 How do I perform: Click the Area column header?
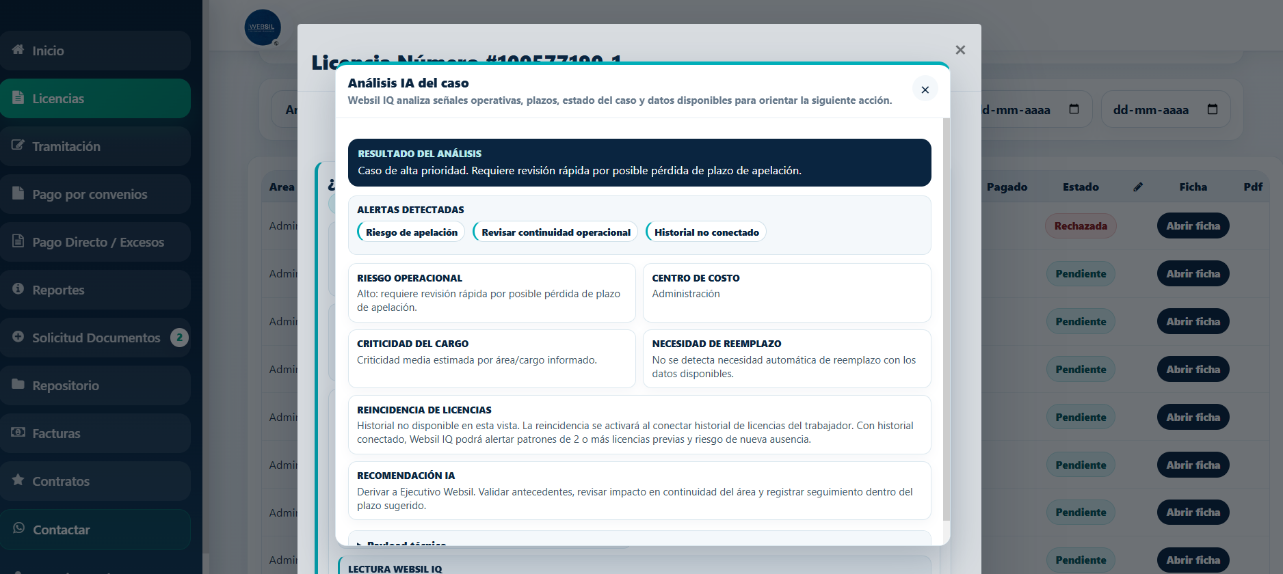(282, 187)
